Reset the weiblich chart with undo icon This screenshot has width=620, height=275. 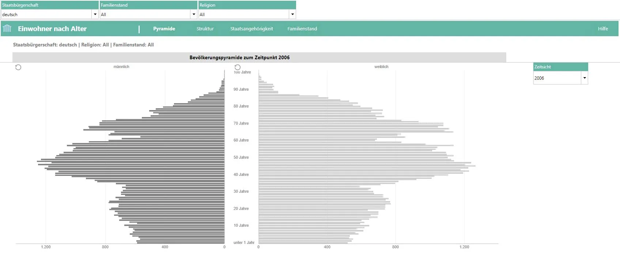point(238,67)
